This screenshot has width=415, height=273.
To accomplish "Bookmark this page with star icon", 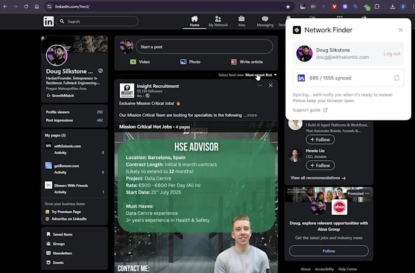I will click(288, 7).
